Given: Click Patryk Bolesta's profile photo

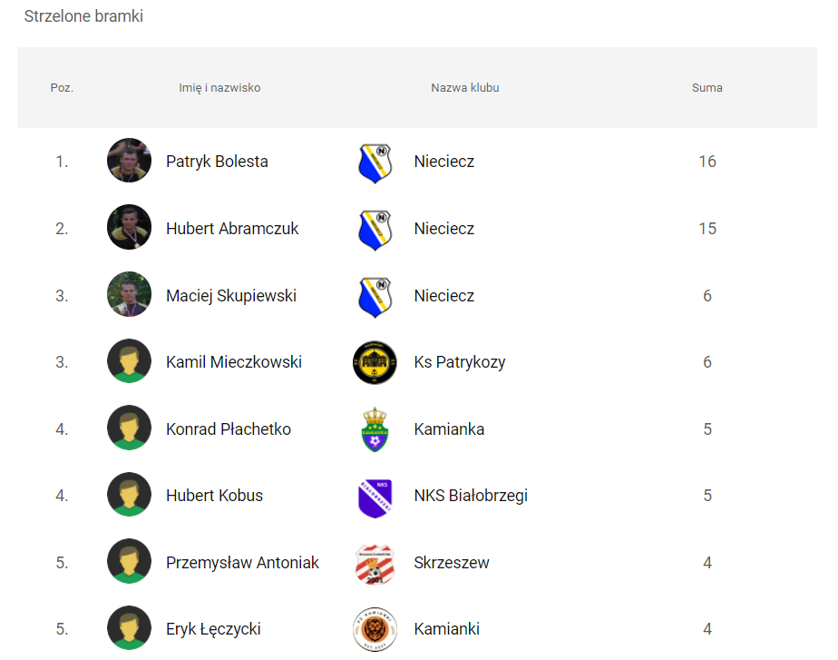Looking at the screenshot, I should tap(130, 161).
